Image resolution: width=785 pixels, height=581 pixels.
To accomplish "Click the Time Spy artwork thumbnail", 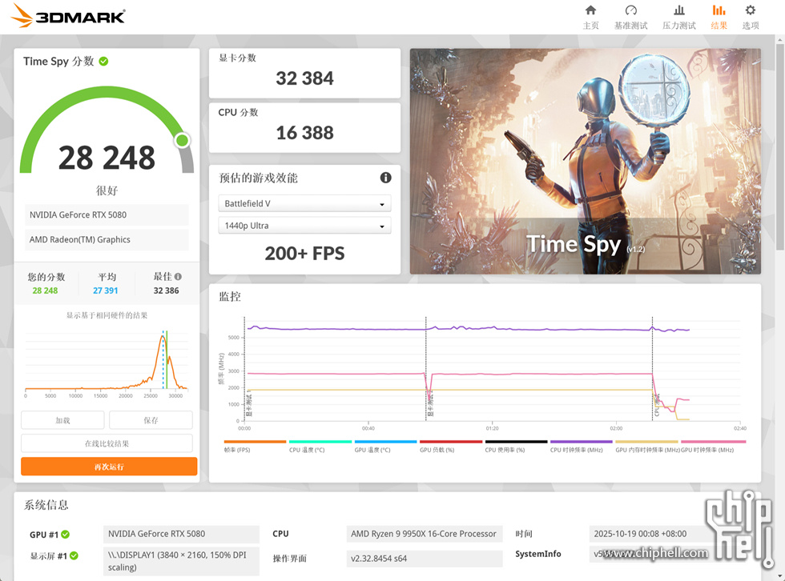I will pyautogui.click(x=585, y=161).
